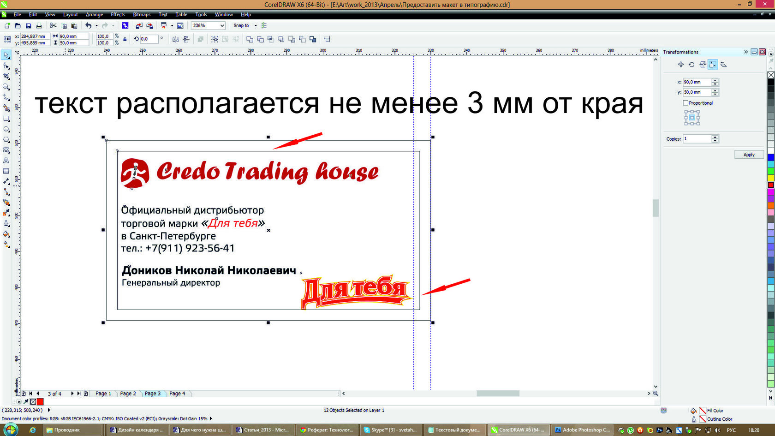Click the center anchor point box
This screenshot has width=775, height=436.
[x=692, y=118]
